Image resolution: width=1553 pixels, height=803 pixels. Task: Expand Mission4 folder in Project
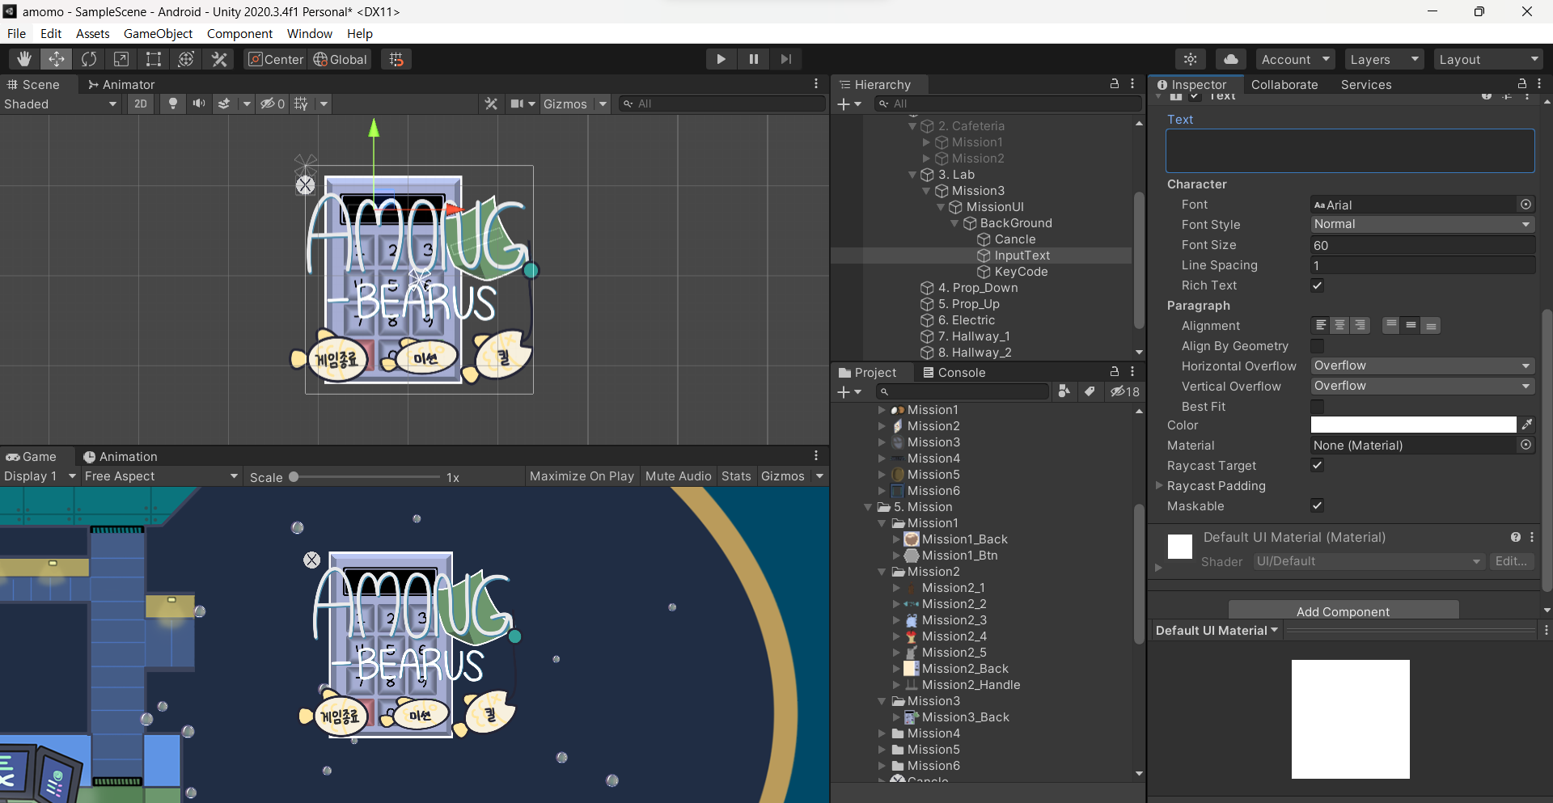[882, 733]
